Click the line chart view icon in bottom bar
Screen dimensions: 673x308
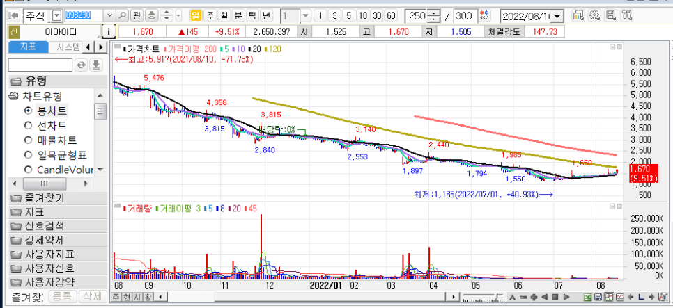[620, 297]
